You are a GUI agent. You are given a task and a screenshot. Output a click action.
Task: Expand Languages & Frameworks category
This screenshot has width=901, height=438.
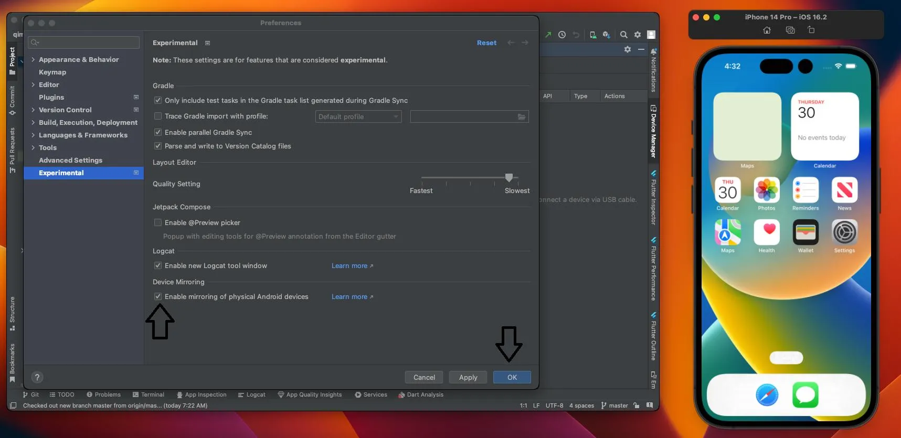tap(33, 135)
